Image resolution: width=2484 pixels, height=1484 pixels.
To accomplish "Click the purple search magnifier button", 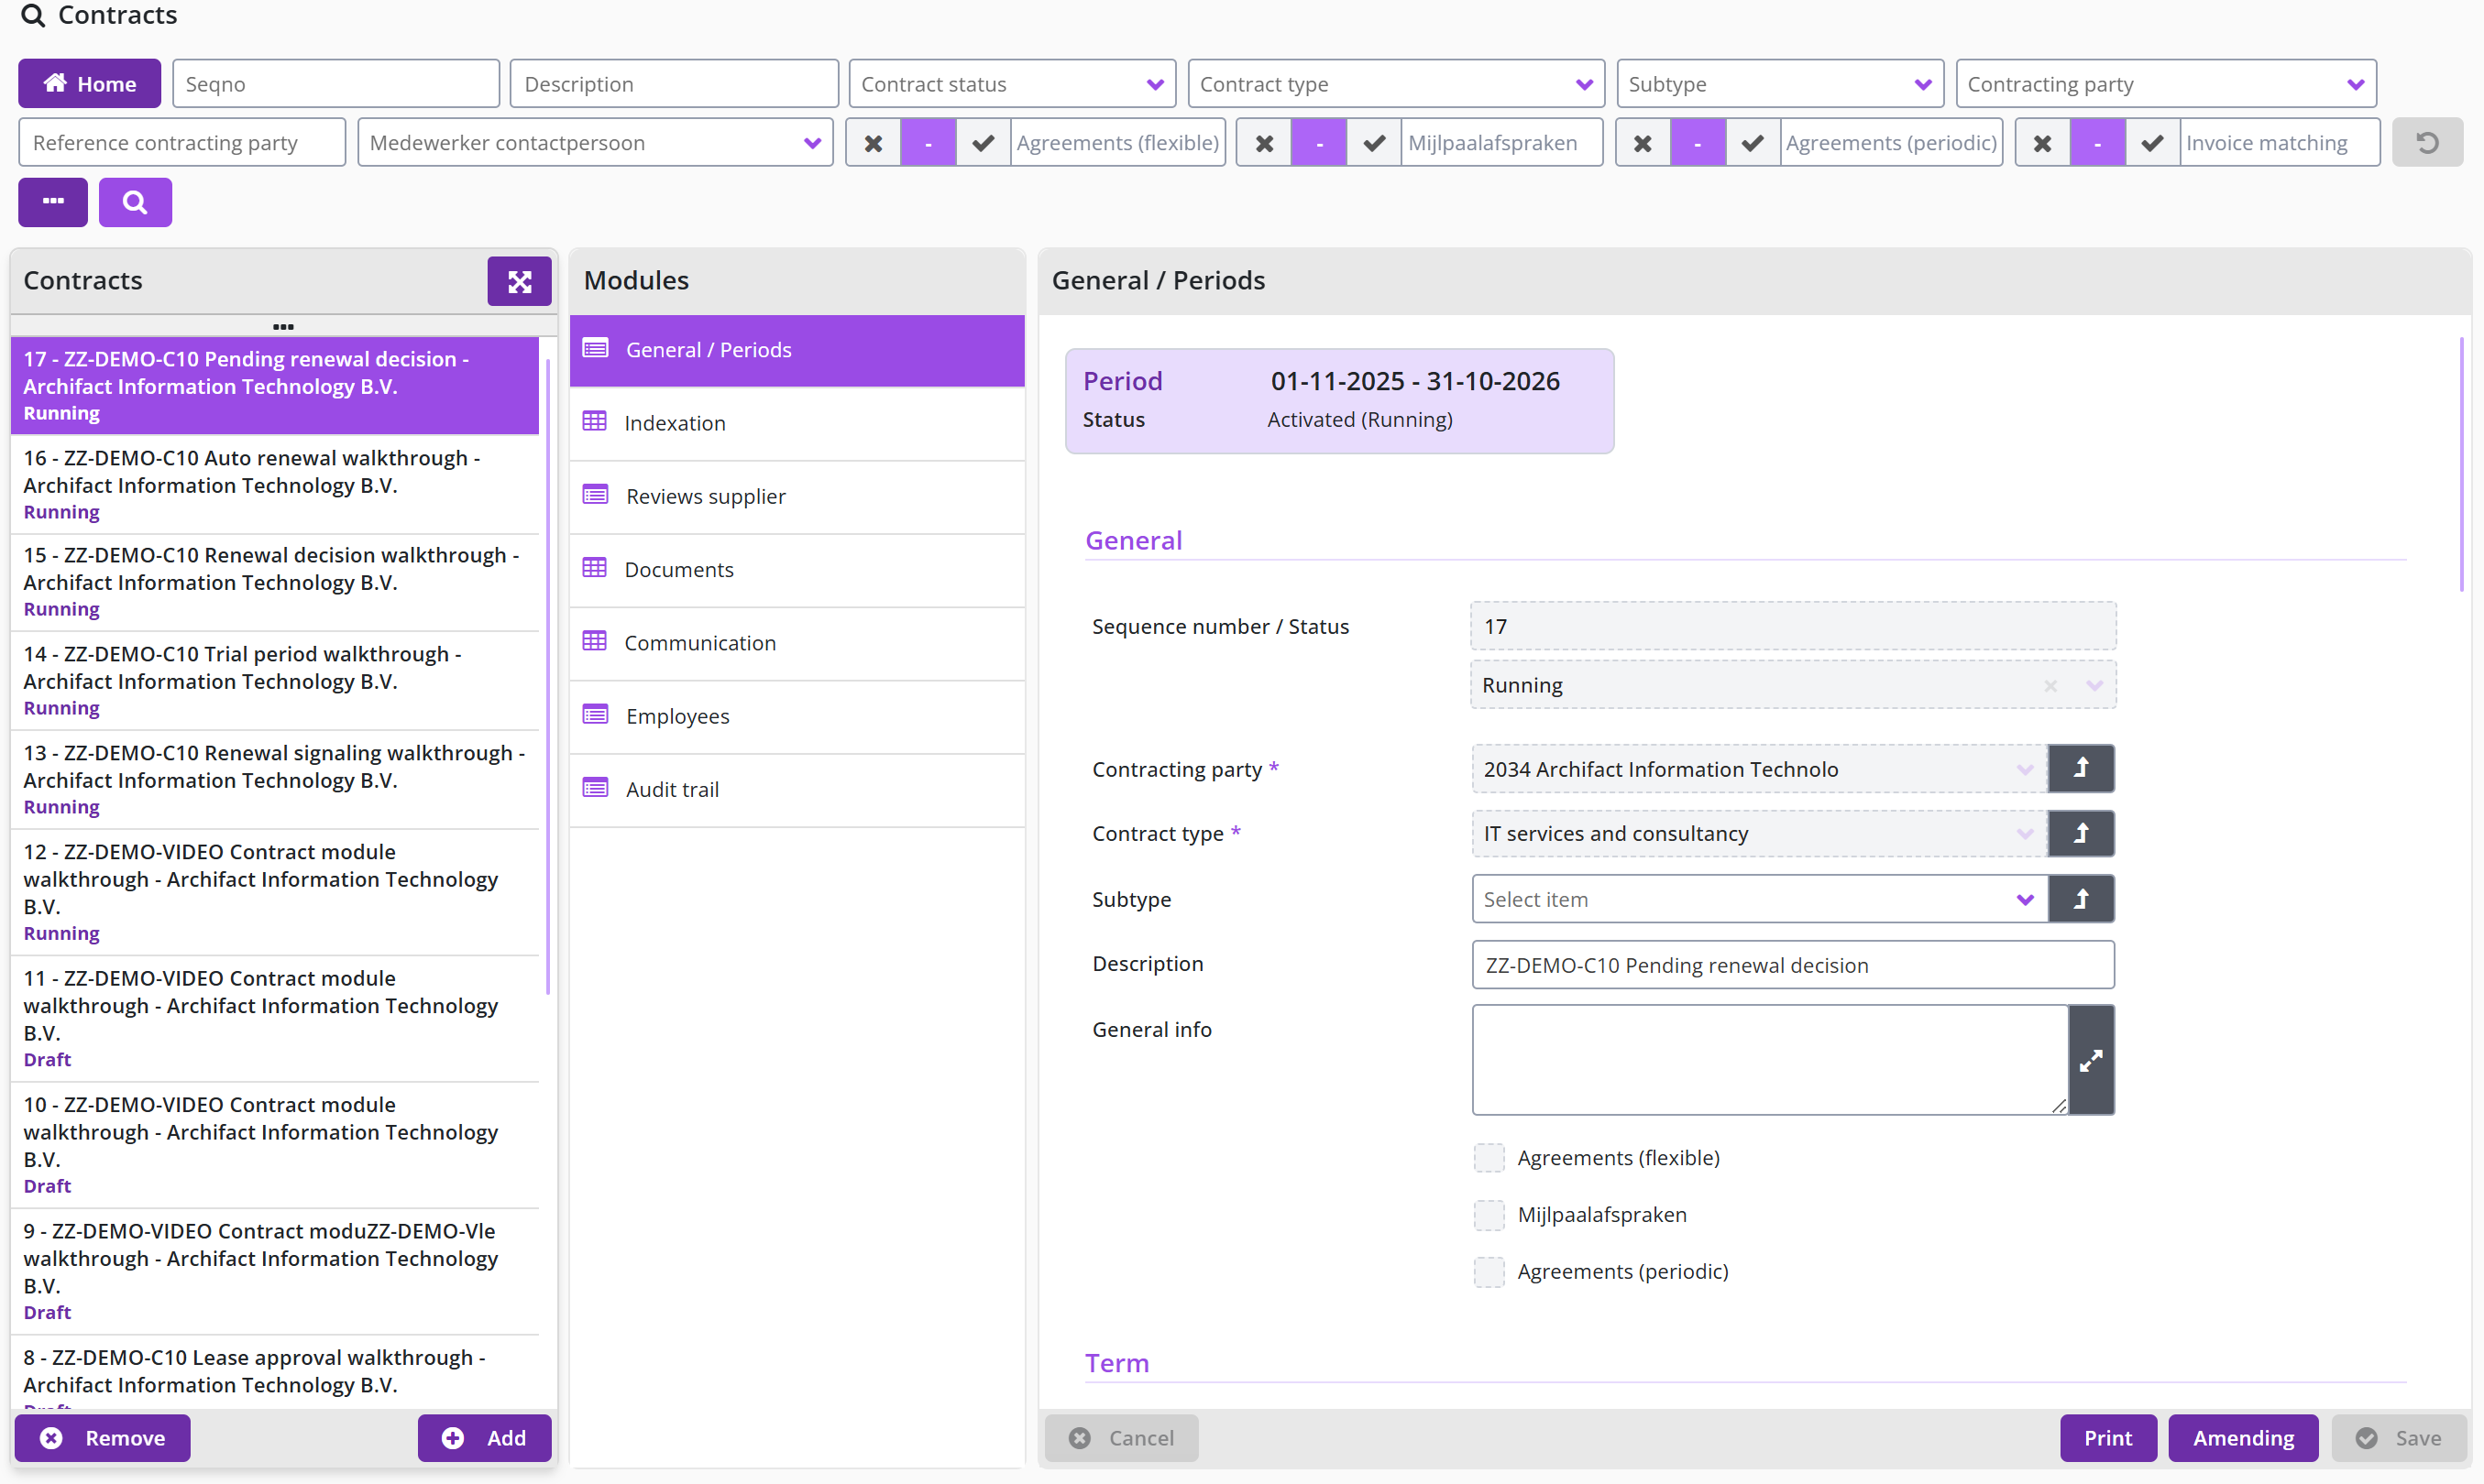I will 135,202.
